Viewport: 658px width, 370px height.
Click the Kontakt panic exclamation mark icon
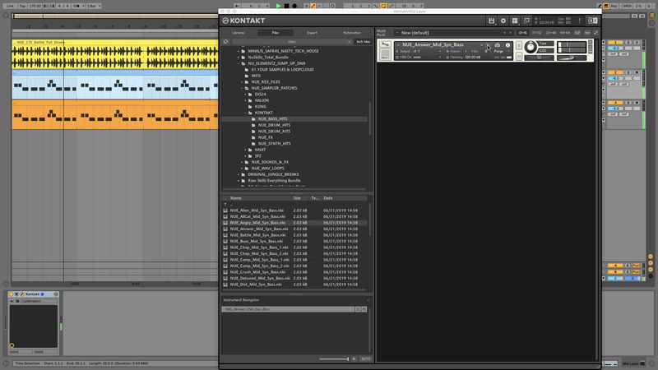click(x=580, y=21)
